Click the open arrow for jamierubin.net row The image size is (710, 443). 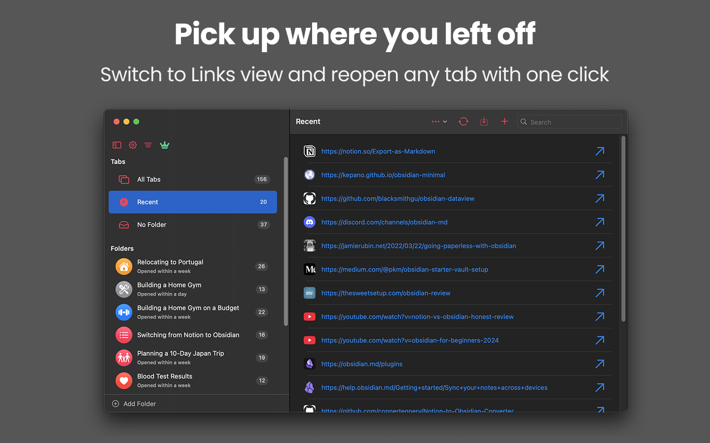coord(600,246)
